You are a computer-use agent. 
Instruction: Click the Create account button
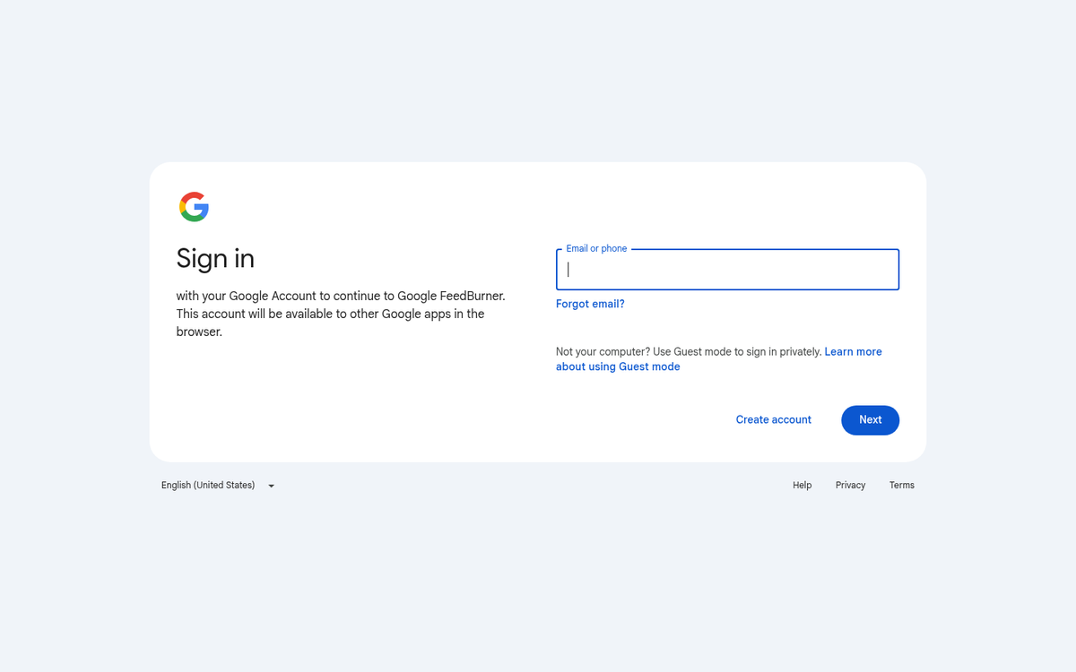[x=773, y=419]
